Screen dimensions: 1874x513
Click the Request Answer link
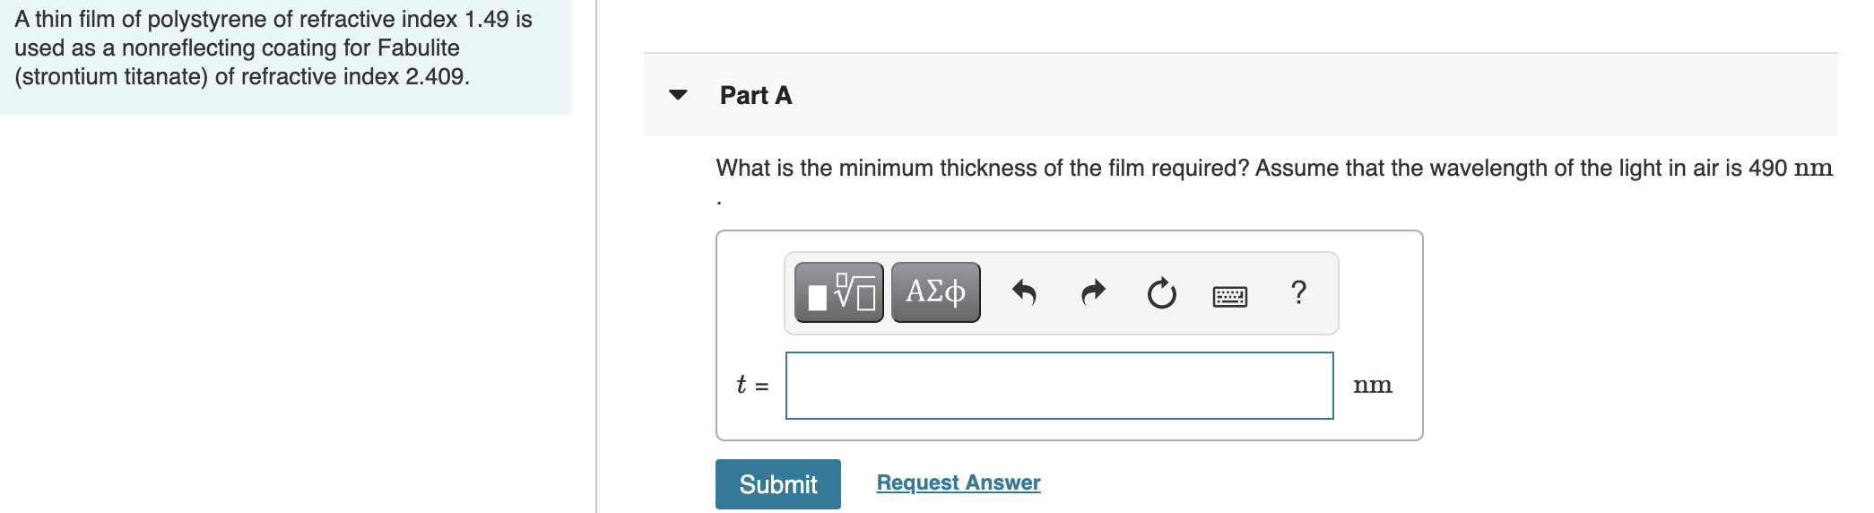(x=958, y=483)
